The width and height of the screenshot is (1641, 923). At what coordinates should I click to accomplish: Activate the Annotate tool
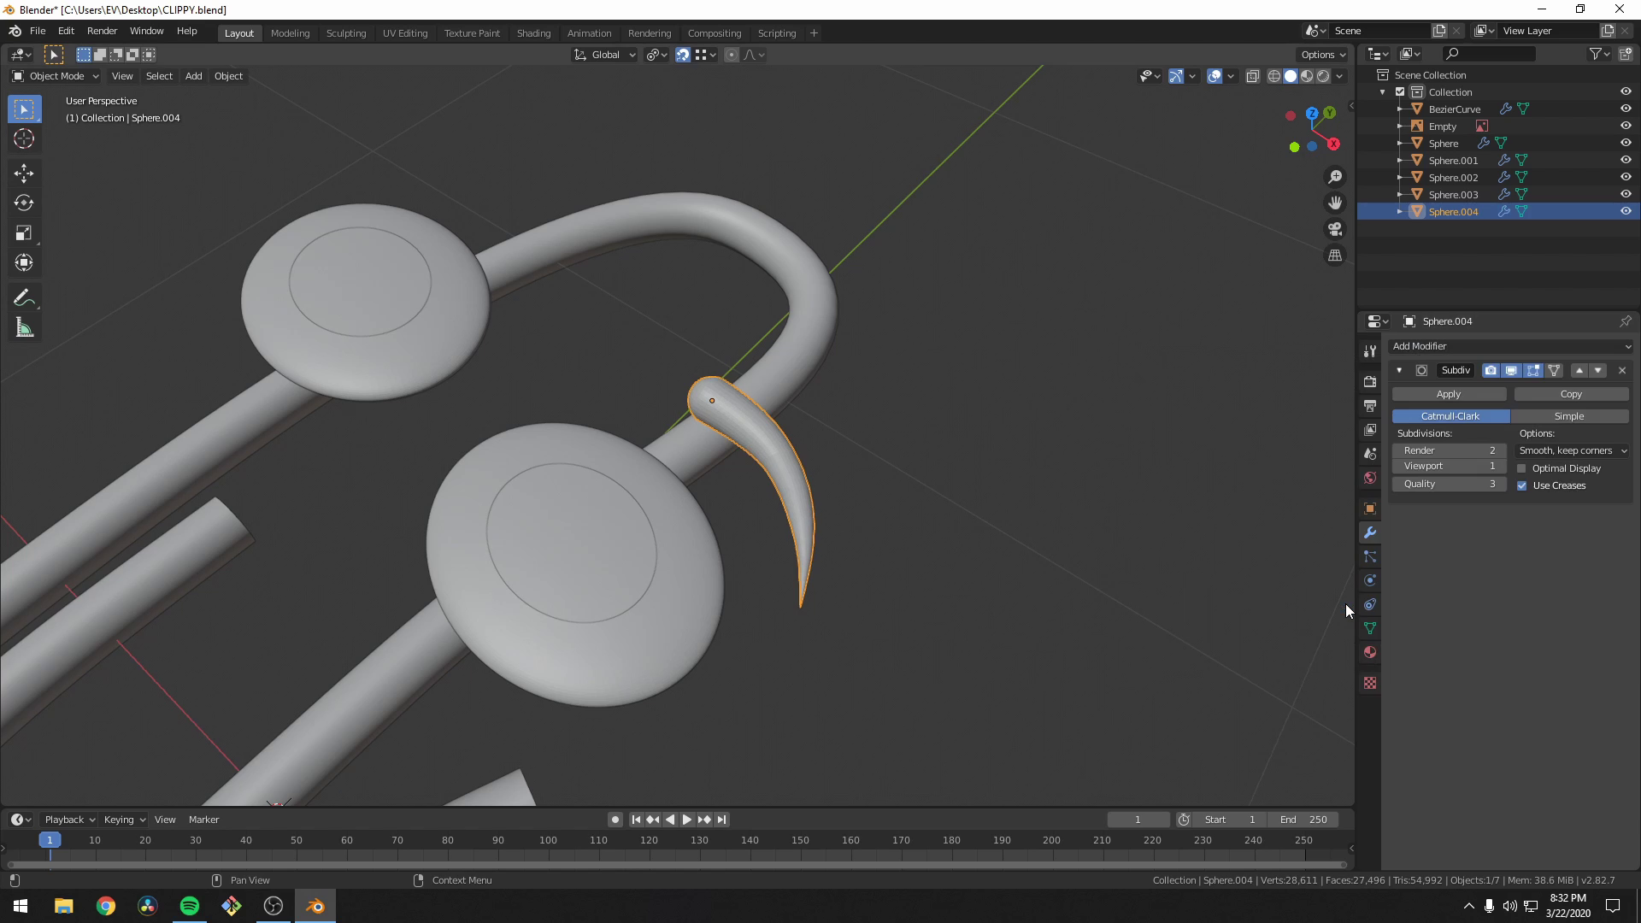tap(24, 297)
